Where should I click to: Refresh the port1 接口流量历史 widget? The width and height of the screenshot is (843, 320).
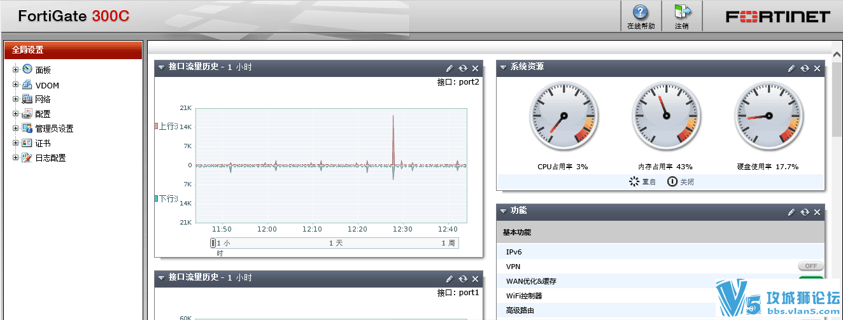(463, 278)
